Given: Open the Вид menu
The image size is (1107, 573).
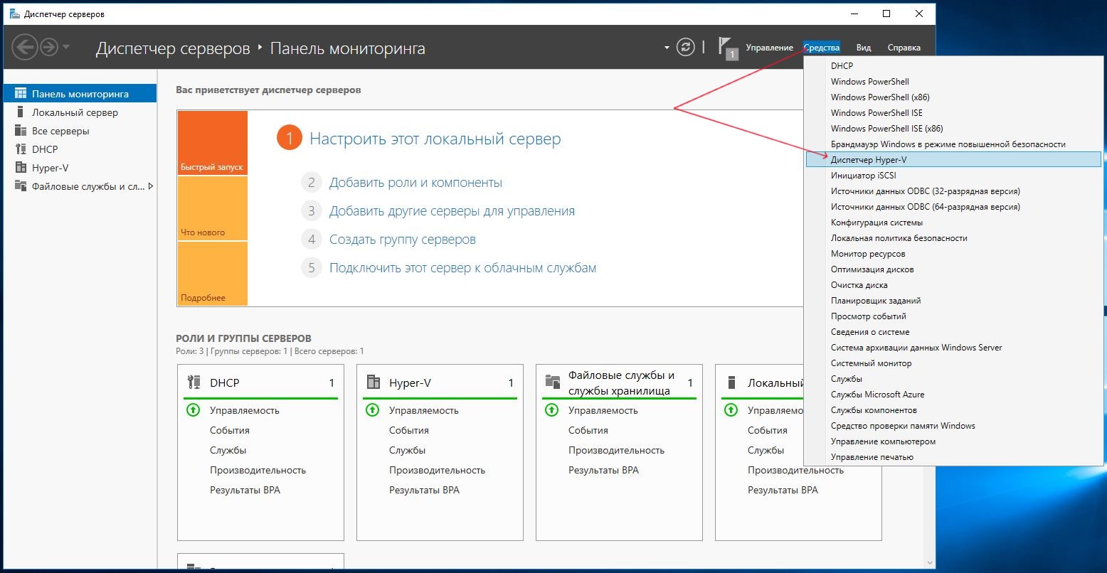Looking at the screenshot, I should (x=863, y=48).
